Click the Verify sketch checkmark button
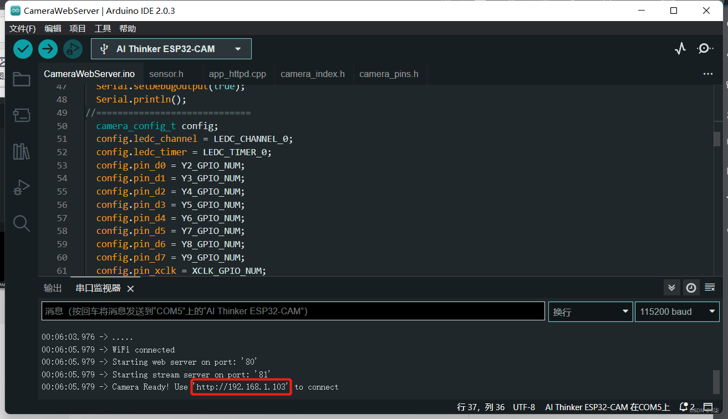Viewport: 728px width, 419px height. click(23, 49)
